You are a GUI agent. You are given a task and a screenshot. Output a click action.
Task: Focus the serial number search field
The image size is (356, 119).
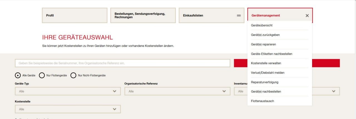pyautogui.click(x=122, y=63)
